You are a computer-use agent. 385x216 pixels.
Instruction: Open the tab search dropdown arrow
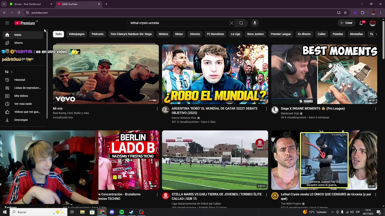click(4, 4)
